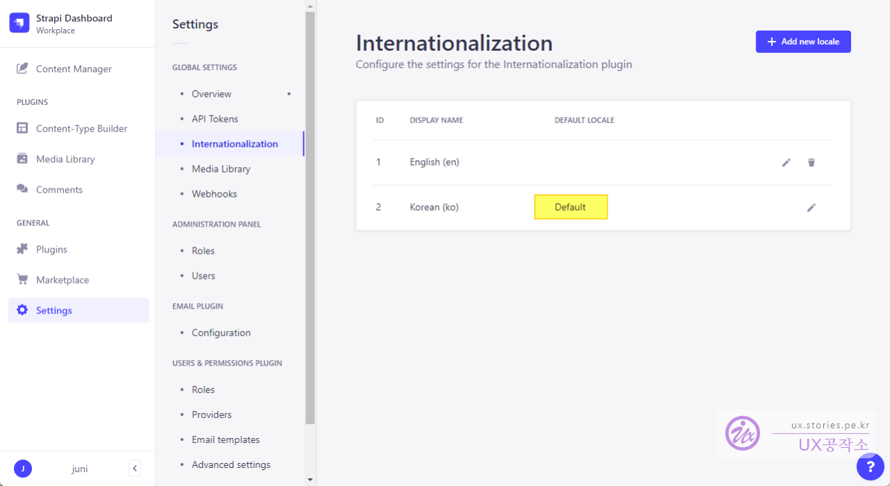
Task: Click the Media Library image icon in main sidebar
Action: point(22,159)
